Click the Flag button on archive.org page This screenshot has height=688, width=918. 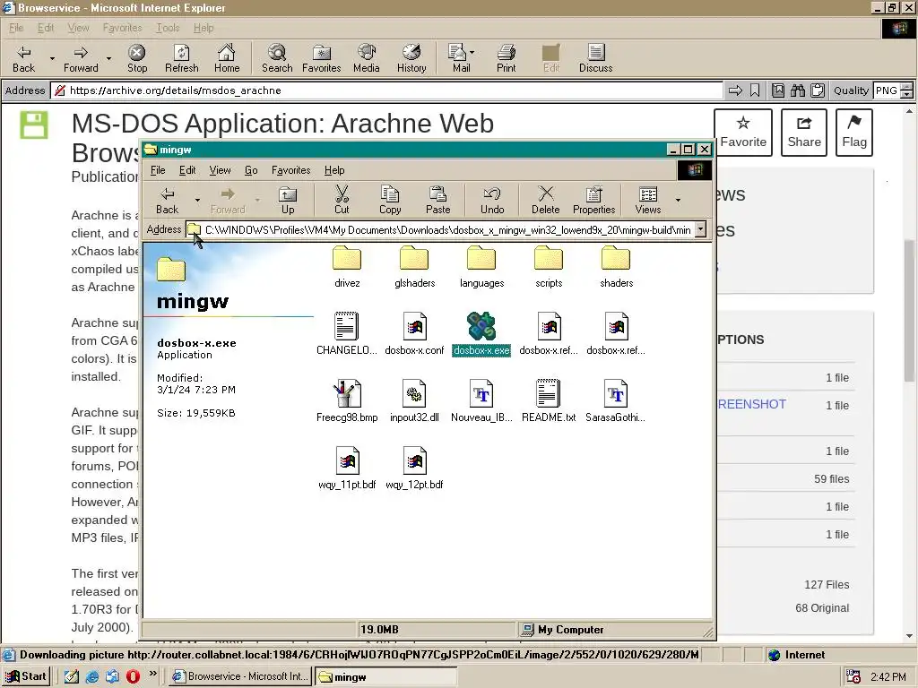(x=854, y=133)
